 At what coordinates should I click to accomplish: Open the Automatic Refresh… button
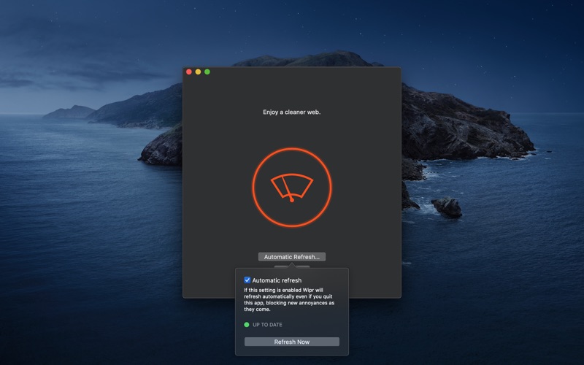coord(291,257)
